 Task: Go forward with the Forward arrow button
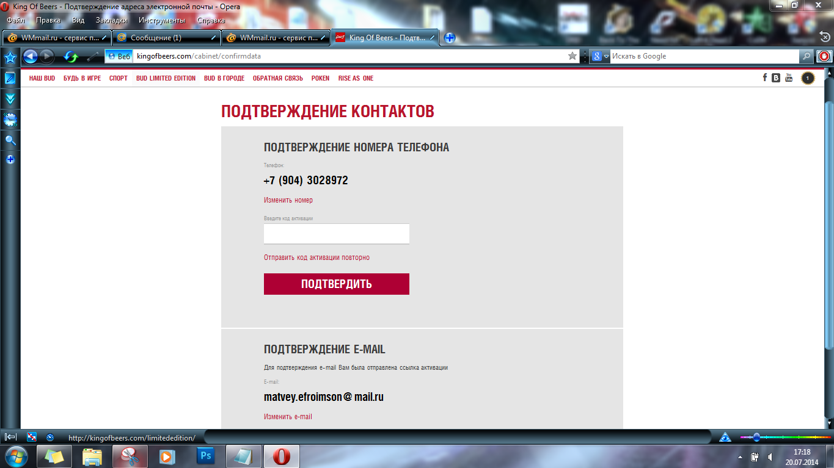coord(47,57)
